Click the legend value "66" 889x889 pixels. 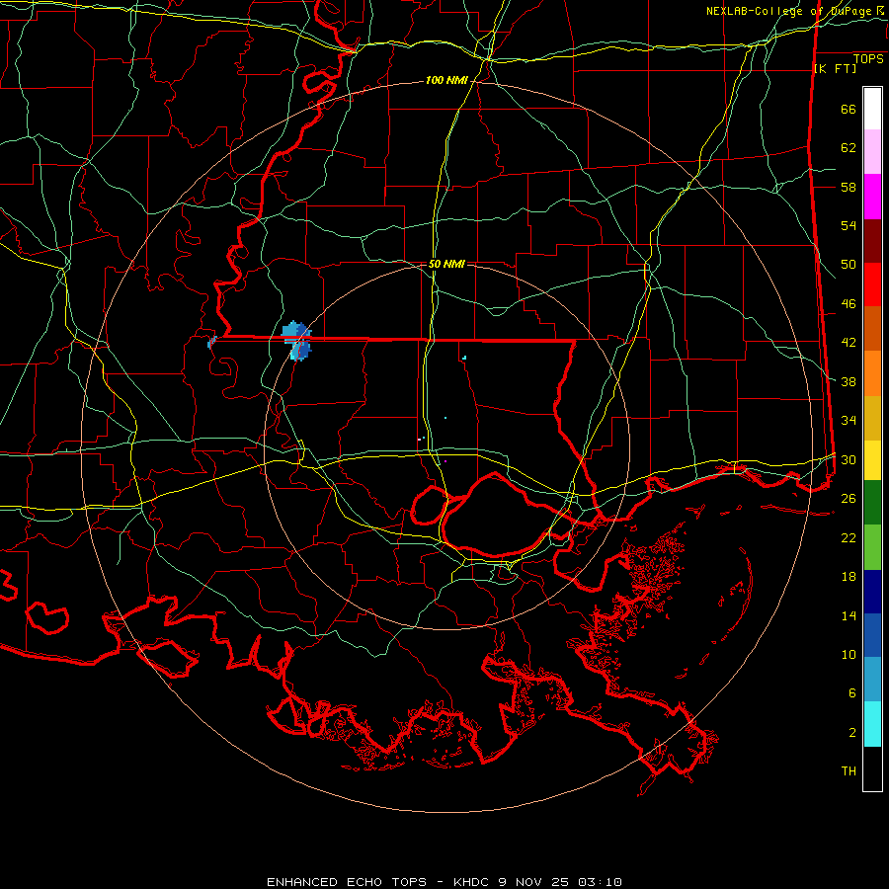849,110
